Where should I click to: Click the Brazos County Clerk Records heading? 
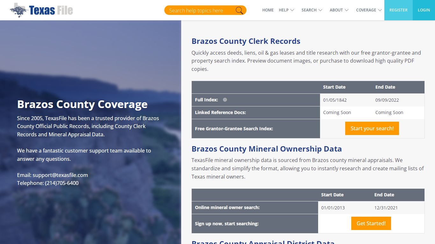coord(246,41)
